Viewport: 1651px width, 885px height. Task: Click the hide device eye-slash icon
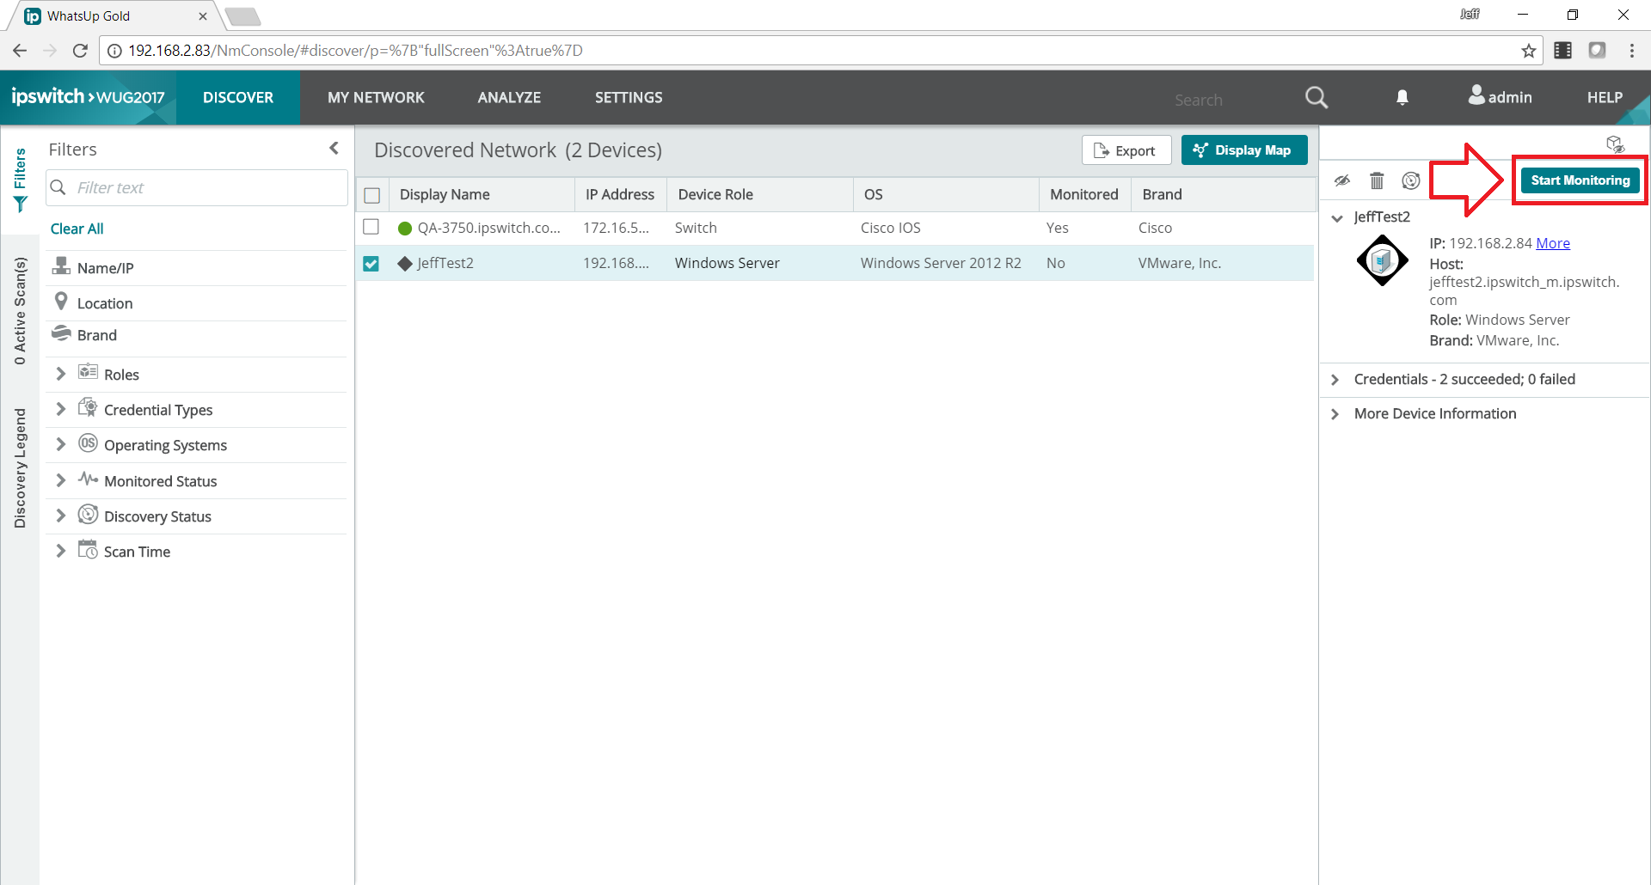point(1342,180)
